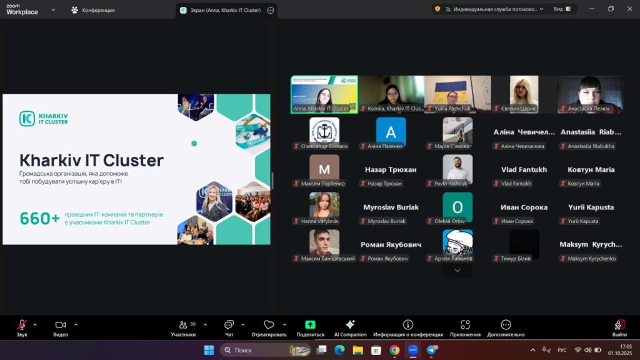Unmute the microphone with Звук
The height and width of the screenshot is (360, 640).
click(x=22, y=327)
